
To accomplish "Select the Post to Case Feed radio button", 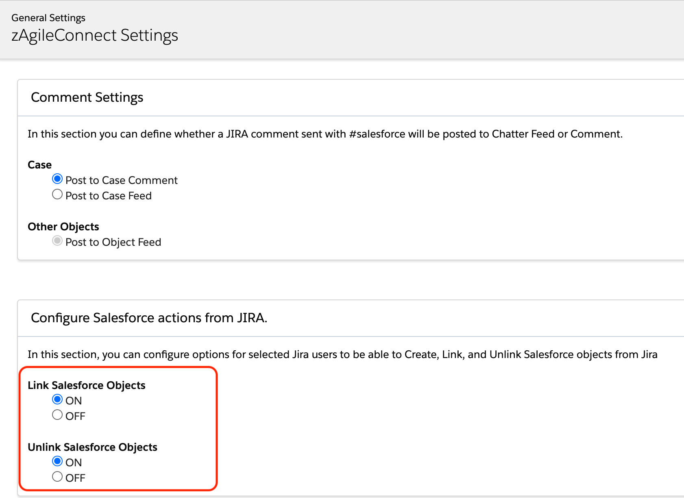I will tap(57, 194).
